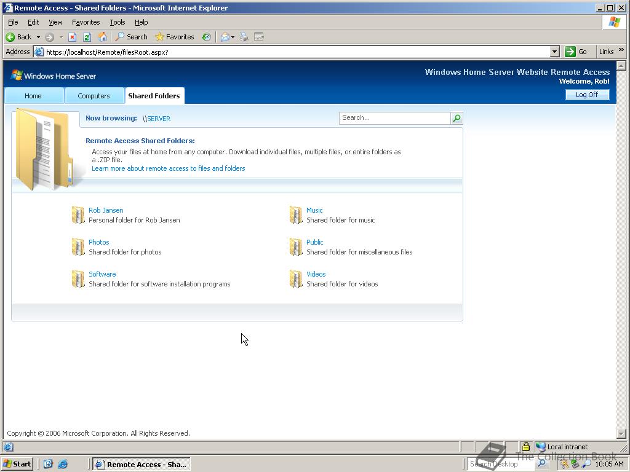
Task: Click the page icon in the address bar
Action: (x=39, y=52)
